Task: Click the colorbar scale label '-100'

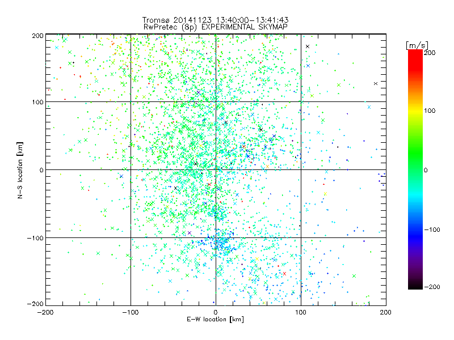Action: [x=432, y=229]
